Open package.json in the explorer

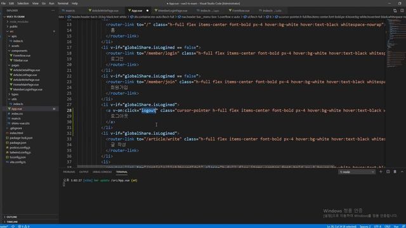click(18, 142)
